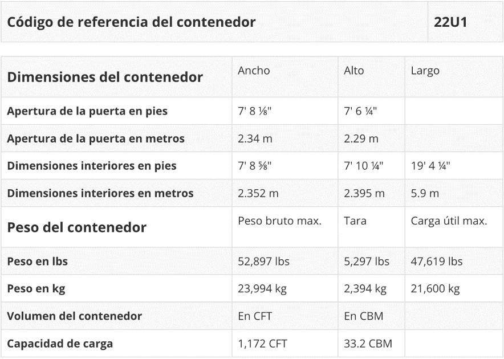The height and width of the screenshot is (359, 504).
Task: Click the 'Alto' column header
Action: 353,71
